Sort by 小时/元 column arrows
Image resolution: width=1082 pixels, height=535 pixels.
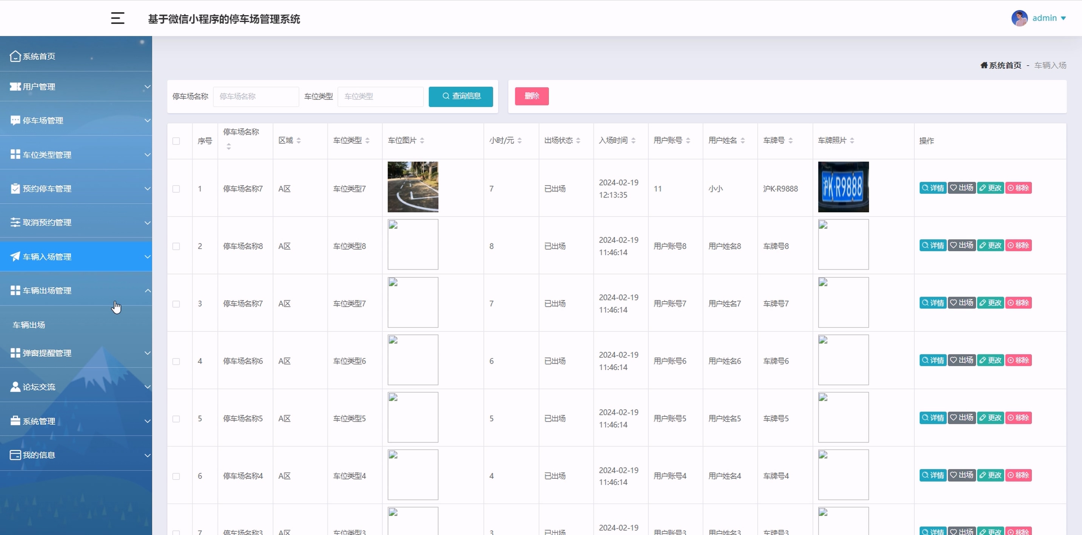pos(519,140)
